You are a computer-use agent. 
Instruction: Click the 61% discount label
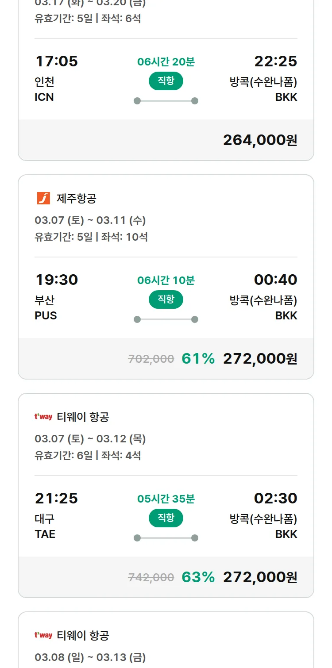pos(198,358)
